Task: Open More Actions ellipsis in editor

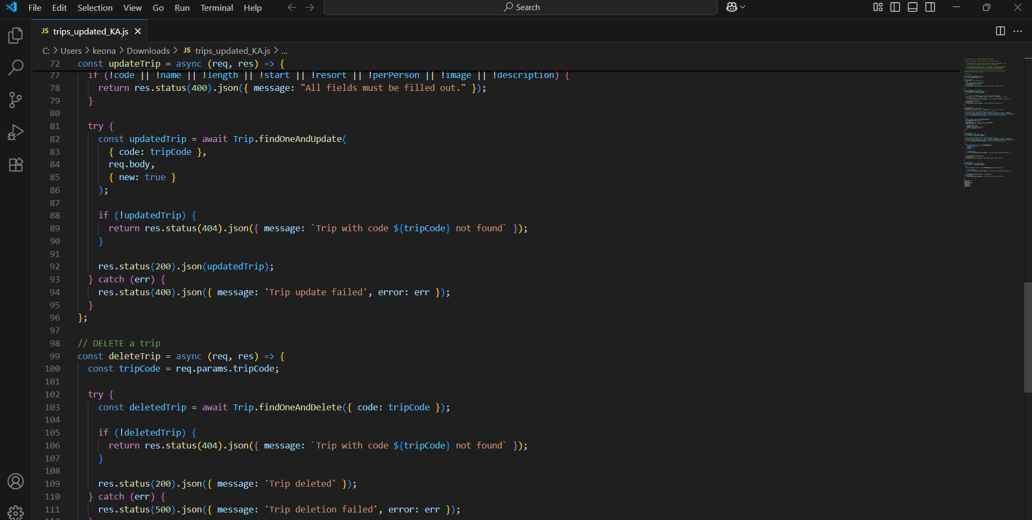Action: 1017,31
